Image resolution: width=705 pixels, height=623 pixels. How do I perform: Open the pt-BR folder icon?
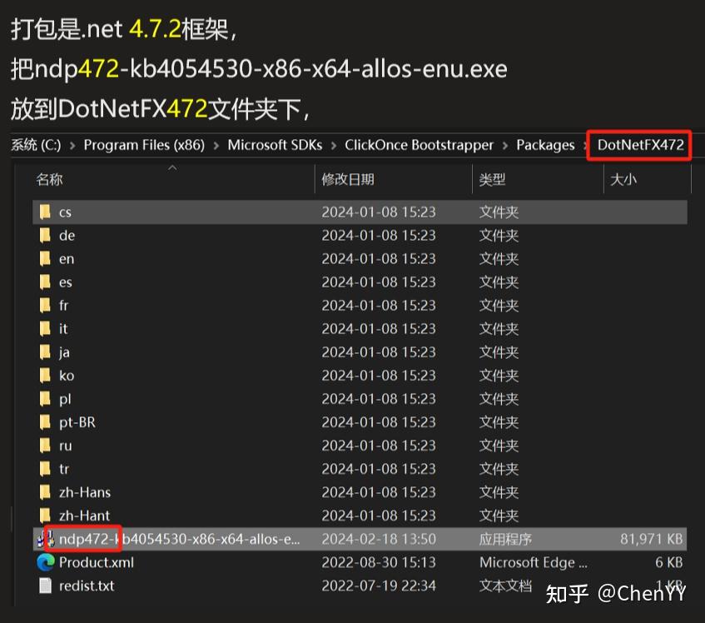46,422
